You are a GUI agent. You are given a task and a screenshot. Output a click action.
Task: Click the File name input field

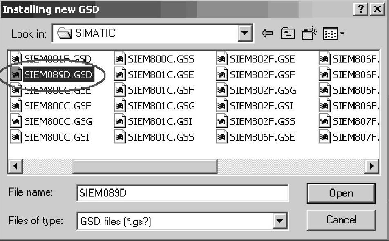(x=183, y=193)
